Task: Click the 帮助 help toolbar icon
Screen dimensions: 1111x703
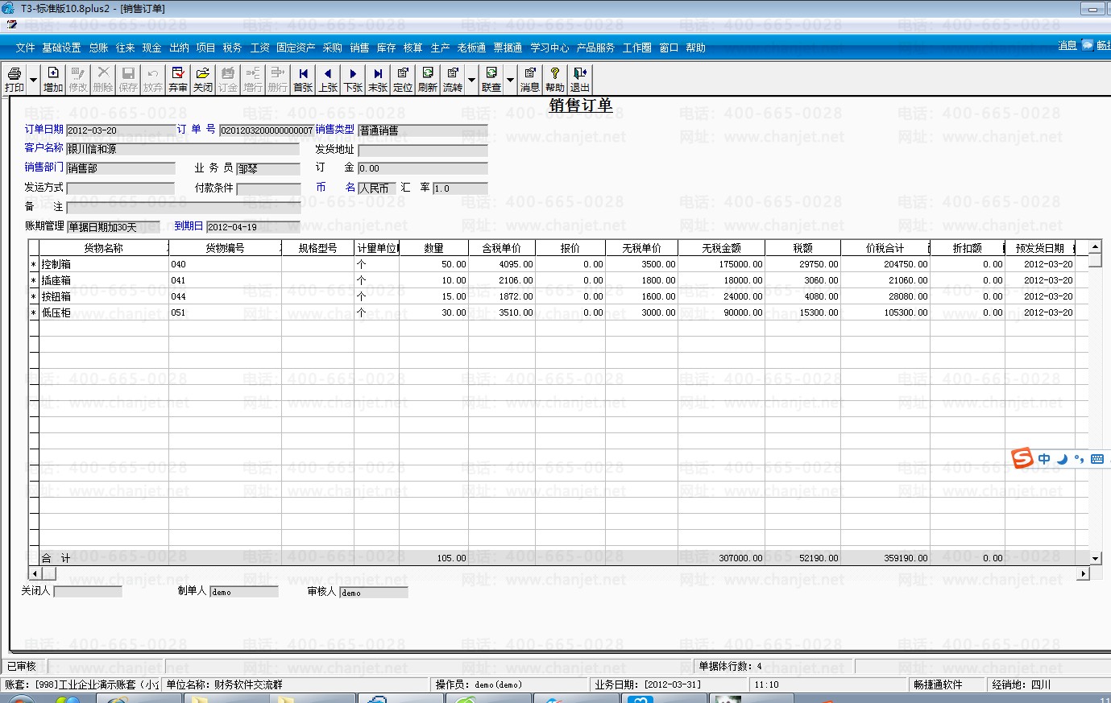Action: click(554, 79)
